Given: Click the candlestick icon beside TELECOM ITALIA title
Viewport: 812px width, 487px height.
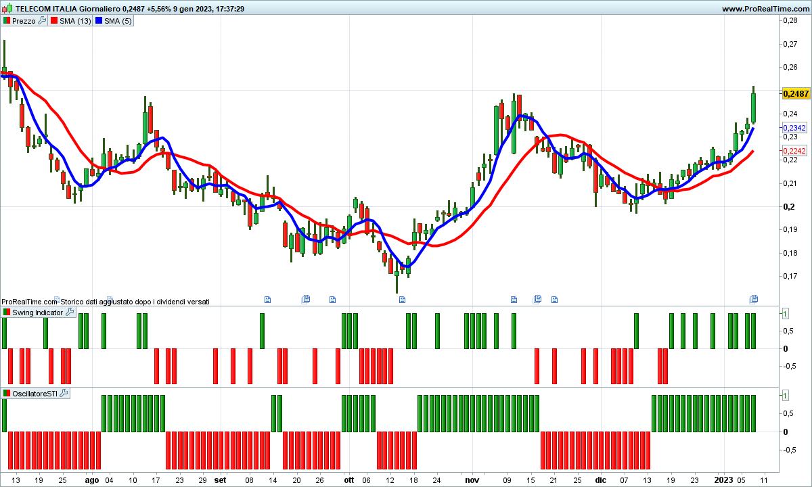Looking at the screenshot, I should [7, 9].
